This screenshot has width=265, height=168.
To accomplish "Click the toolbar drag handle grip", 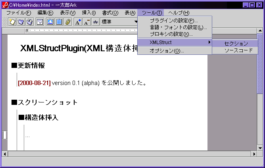I will click(x=5, y=22).
